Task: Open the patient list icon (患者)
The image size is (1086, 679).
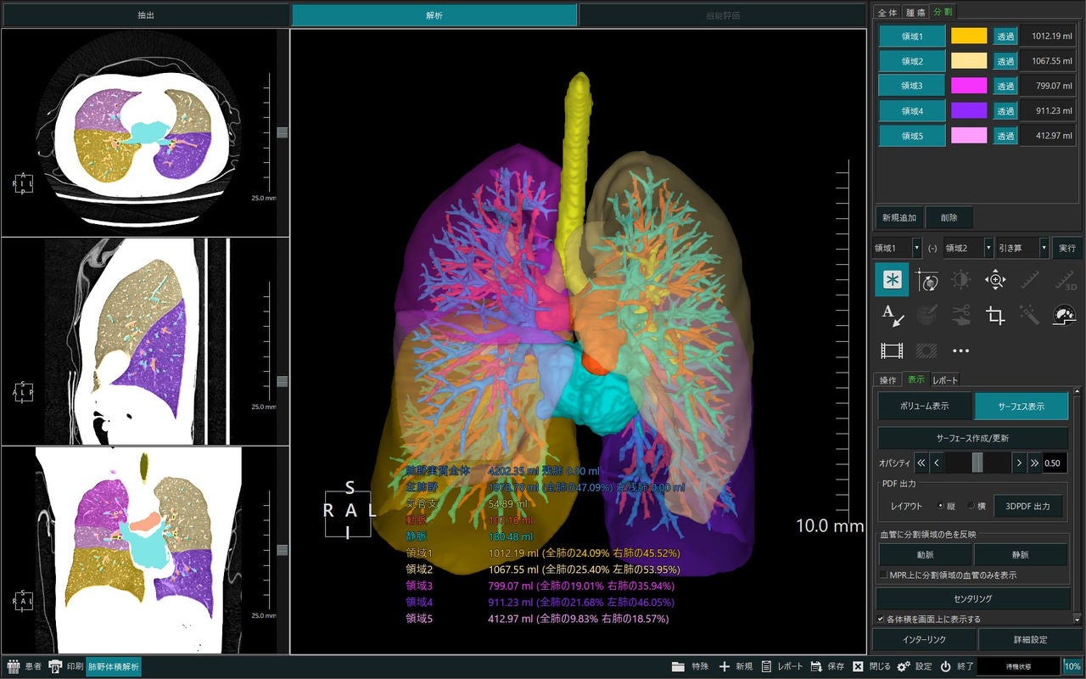Action: (14, 666)
